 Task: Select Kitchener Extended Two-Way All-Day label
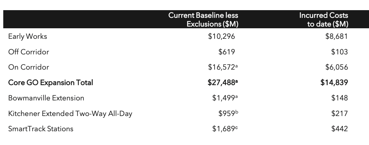pyautogui.click(x=70, y=113)
